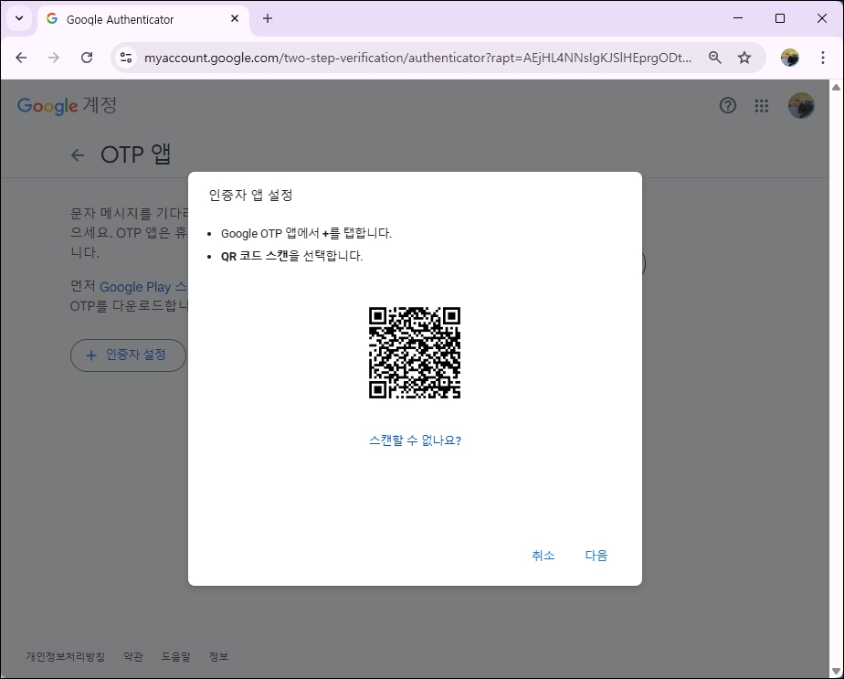The height and width of the screenshot is (679, 844).
Task: Open the 스캔할 수 없나요? link
Action: (414, 440)
